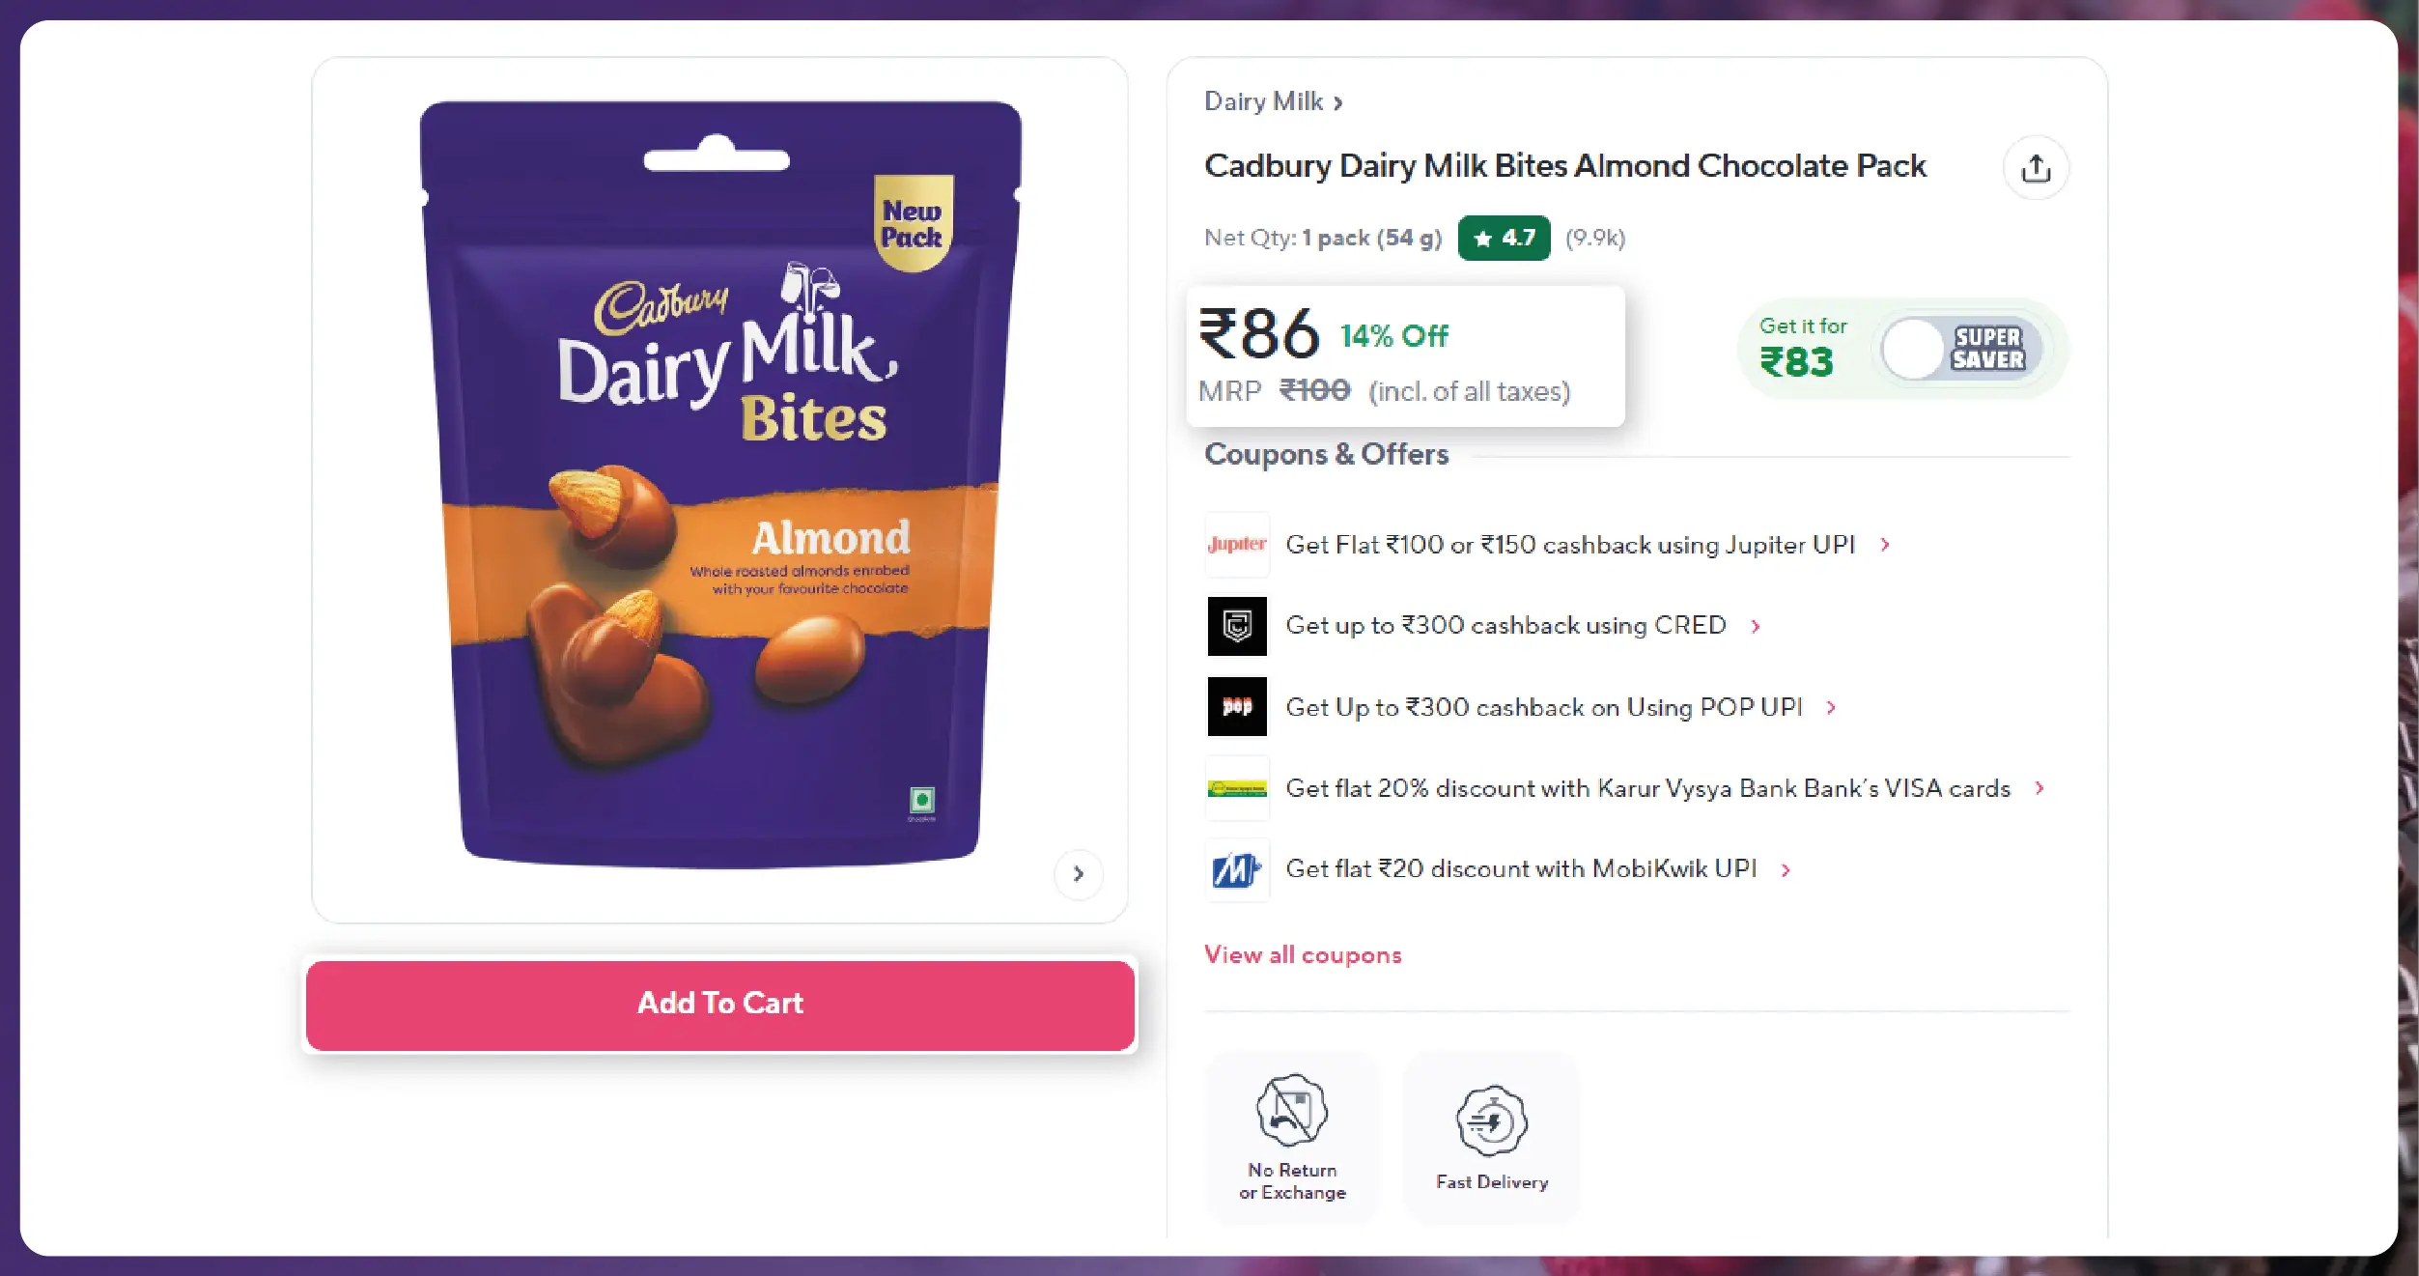Click the CRED logo icon
This screenshot has width=2419, height=1276.
(x=1237, y=626)
